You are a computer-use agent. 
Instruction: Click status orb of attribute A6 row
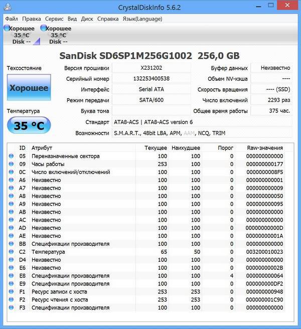pos(12,180)
